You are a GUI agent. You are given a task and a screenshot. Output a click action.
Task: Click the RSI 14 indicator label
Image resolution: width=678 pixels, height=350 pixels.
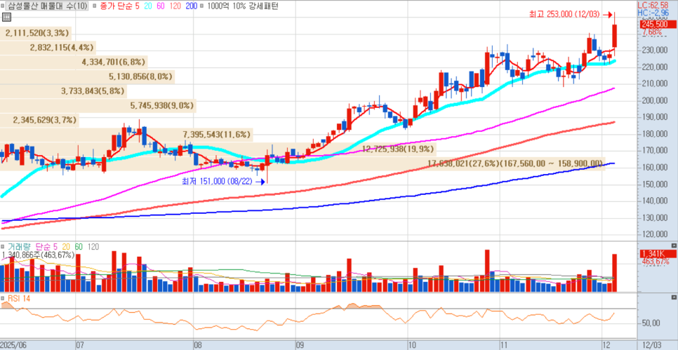(x=18, y=298)
